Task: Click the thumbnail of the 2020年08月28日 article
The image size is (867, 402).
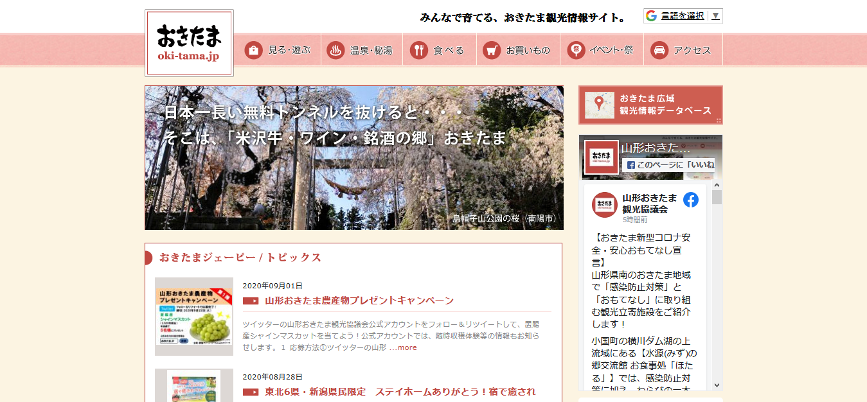Action: (194, 385)
